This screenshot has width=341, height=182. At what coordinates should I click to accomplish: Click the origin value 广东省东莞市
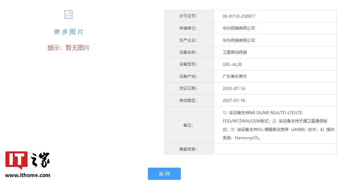pos(235,76)
